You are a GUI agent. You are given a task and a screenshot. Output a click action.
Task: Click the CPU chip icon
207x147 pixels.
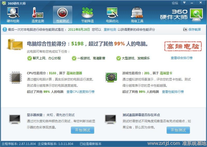16,78
